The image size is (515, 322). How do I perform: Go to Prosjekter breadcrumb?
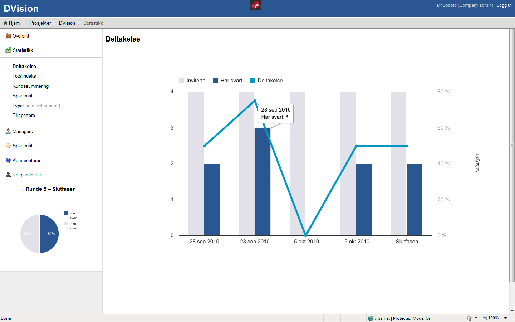40,23
